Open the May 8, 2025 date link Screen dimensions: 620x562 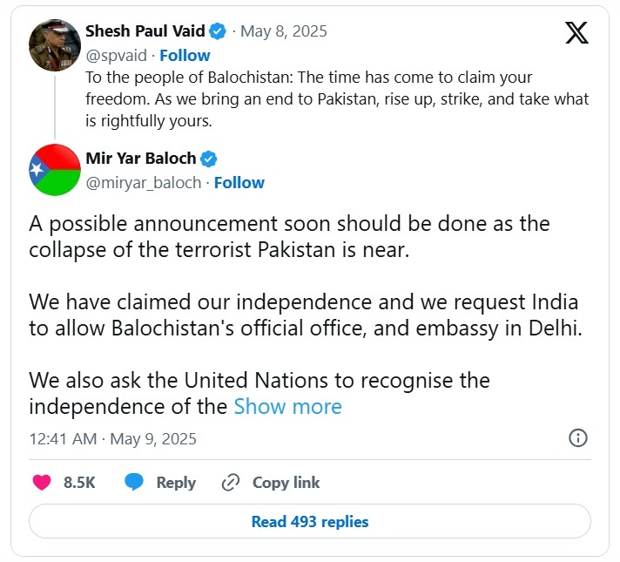coord(284,31)
